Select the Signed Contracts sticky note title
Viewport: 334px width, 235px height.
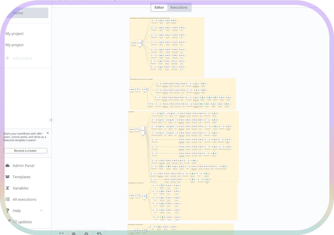click(141, 79)
